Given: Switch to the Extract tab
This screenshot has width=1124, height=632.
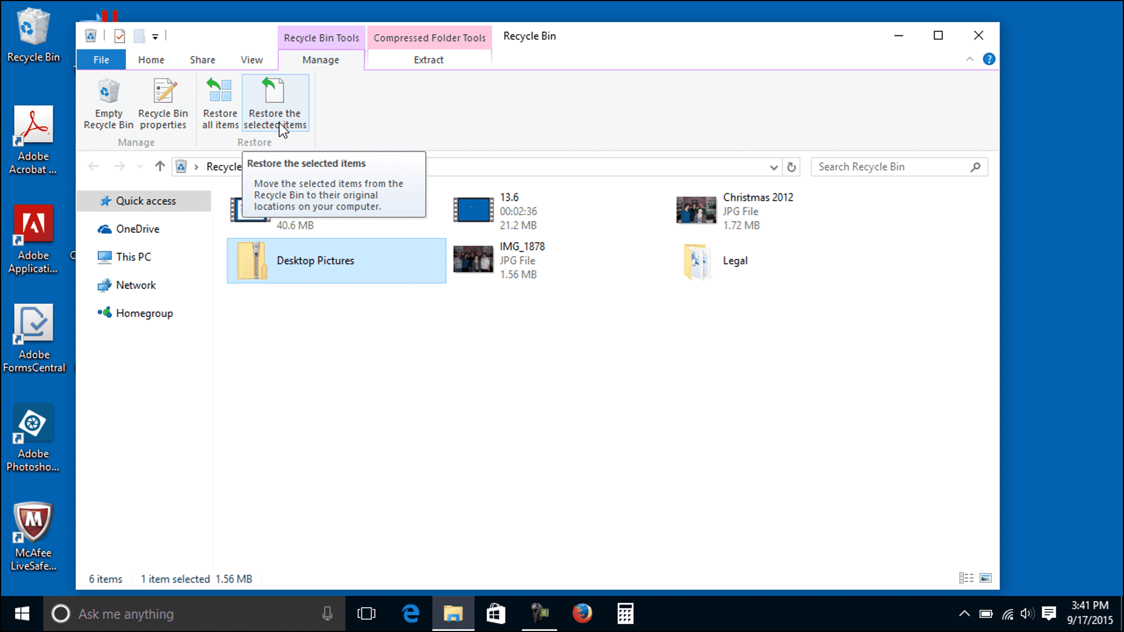Looking at the screenshot, I should (429, 59).
